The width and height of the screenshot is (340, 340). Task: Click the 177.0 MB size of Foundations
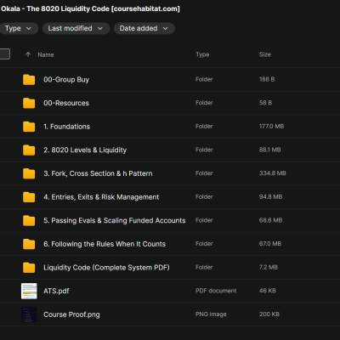tap(271, 127)
